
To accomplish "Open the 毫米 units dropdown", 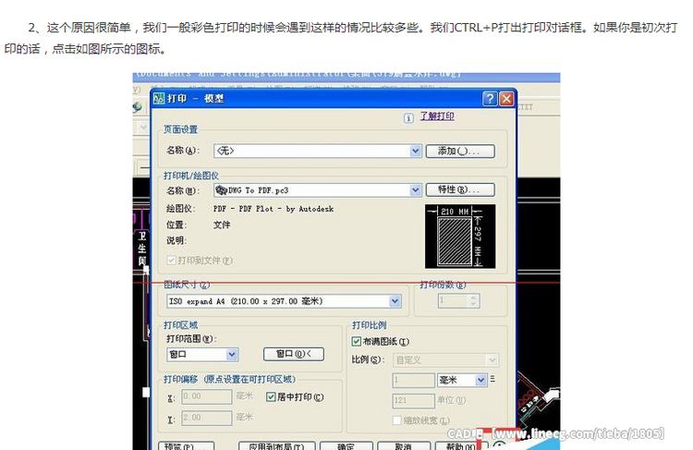I will (480, 380).
